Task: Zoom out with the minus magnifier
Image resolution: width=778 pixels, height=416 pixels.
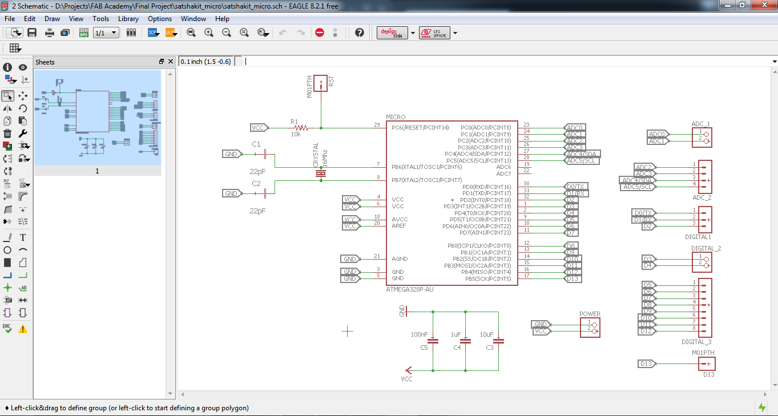Action: pos(227,33)
